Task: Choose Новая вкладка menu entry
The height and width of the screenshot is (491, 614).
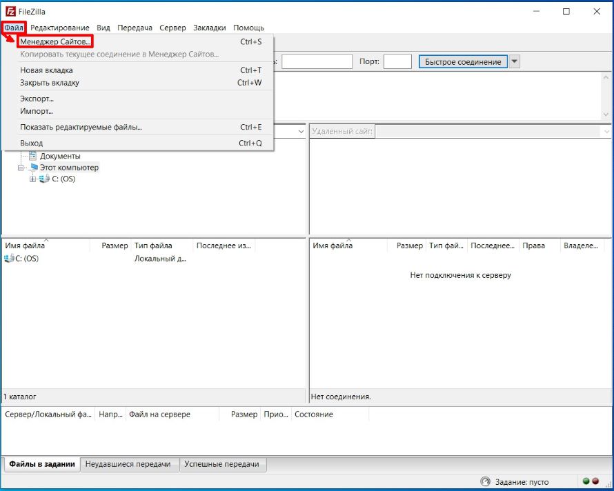Action: 46,70
